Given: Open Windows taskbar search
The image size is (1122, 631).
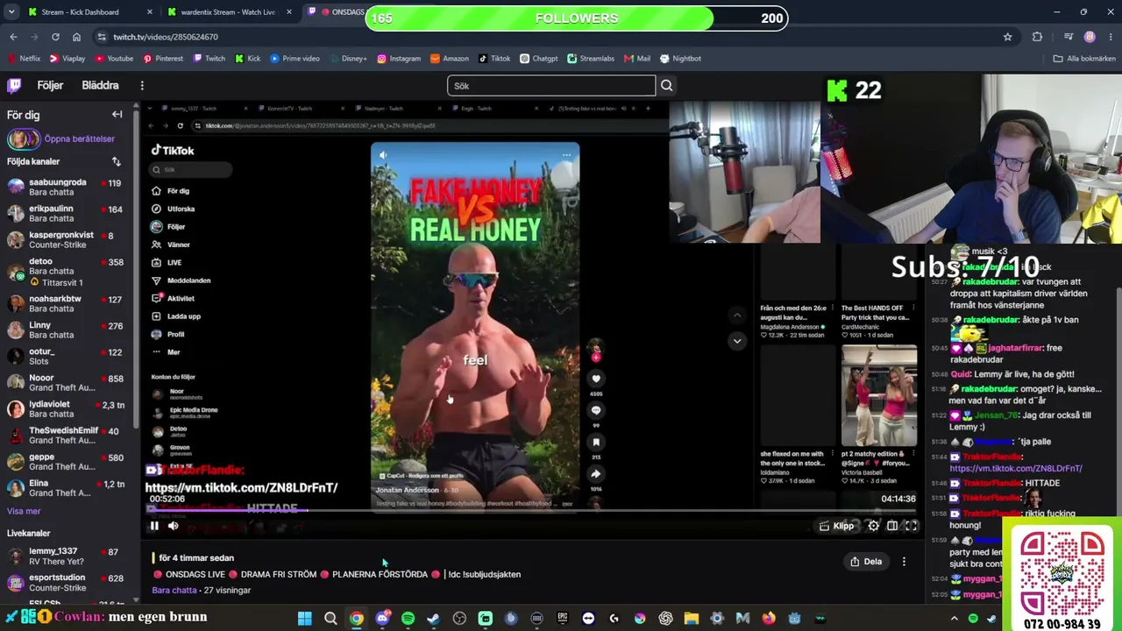Looking at the screenshot, I should 330,619.
